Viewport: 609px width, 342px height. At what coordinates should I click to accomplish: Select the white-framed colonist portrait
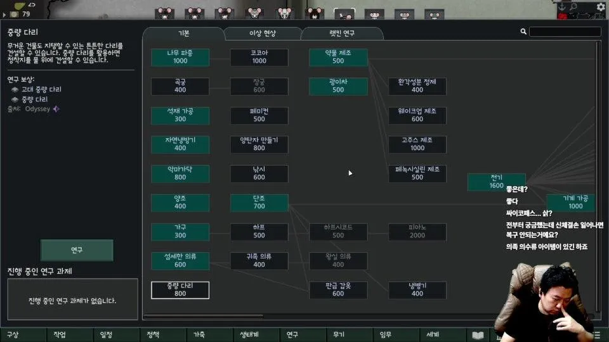point(344,13)
